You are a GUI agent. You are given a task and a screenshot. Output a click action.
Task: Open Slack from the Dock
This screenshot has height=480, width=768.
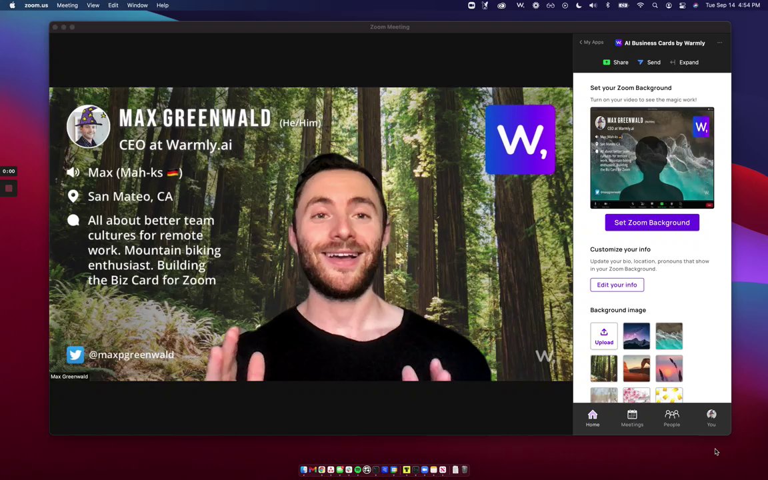click(349, 470)
